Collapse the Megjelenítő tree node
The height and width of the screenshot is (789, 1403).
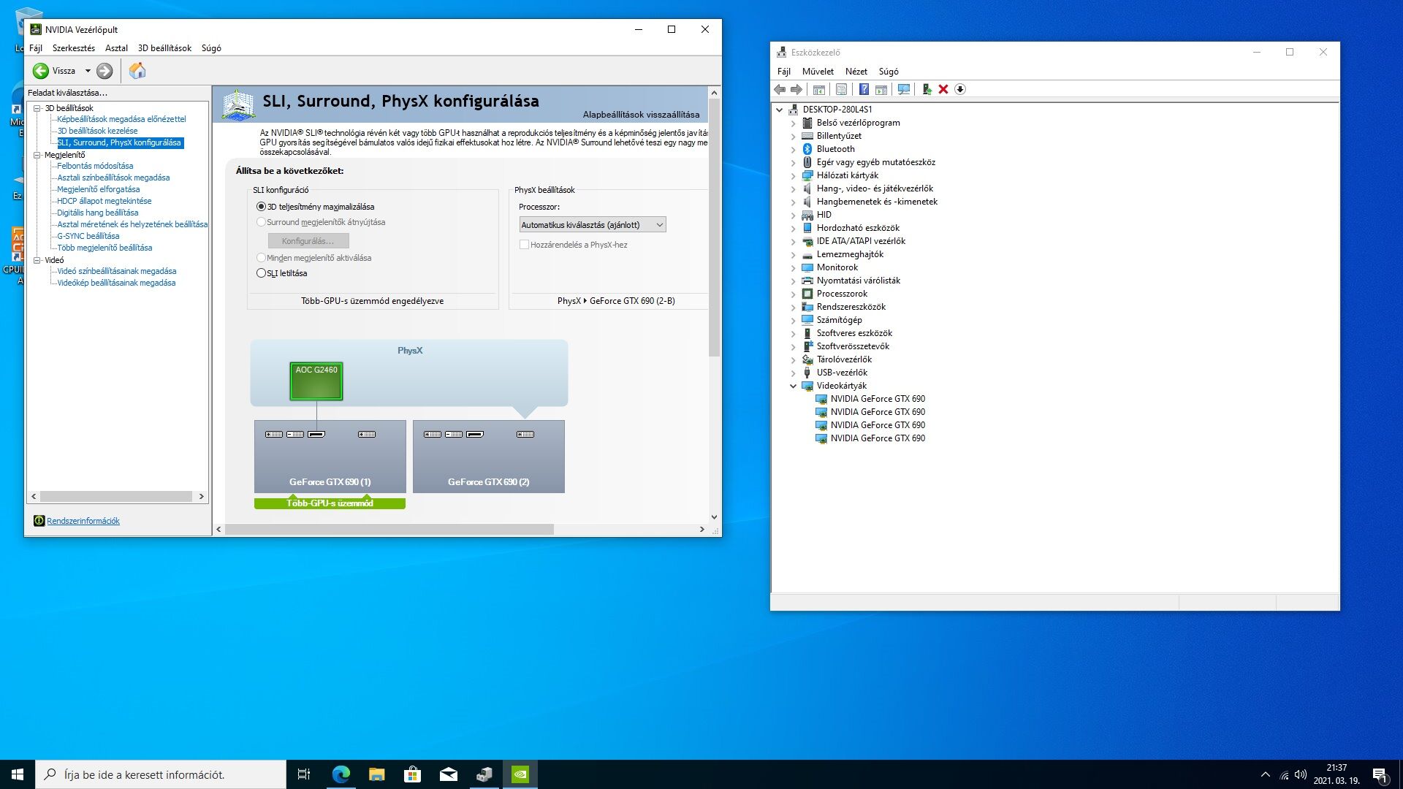tap(37, 155)
